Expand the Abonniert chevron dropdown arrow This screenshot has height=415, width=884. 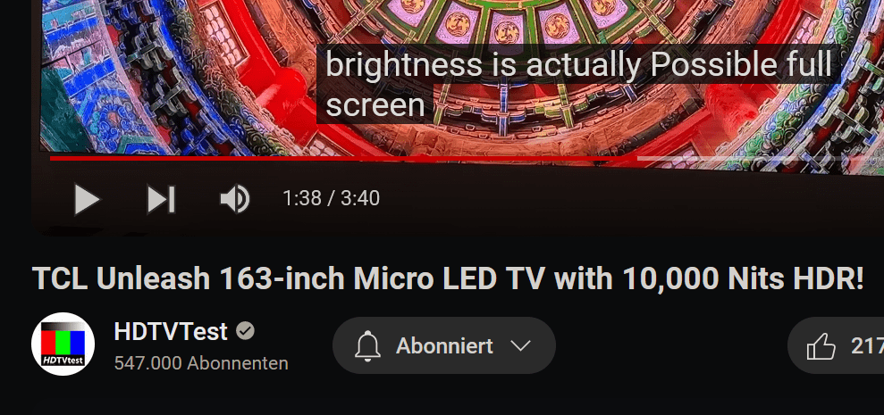point(520,345)
